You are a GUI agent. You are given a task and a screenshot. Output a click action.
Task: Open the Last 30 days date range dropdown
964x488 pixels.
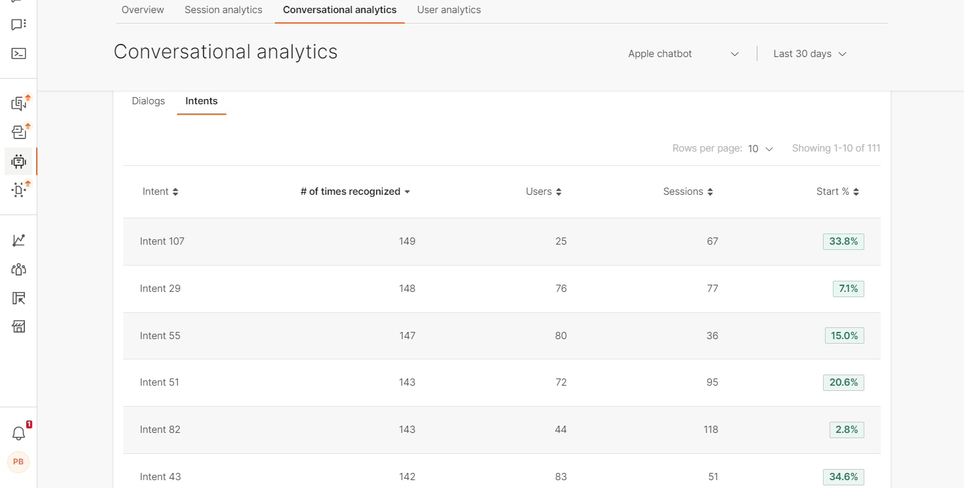point(809,54)
